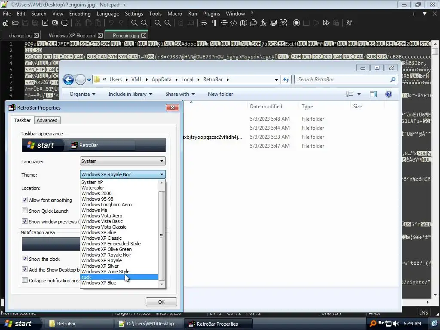Go back in the Explorer window
440x330 pixels.
(x=68, y=79)
